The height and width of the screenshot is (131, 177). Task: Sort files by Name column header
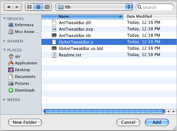click(x=82, y=17)
